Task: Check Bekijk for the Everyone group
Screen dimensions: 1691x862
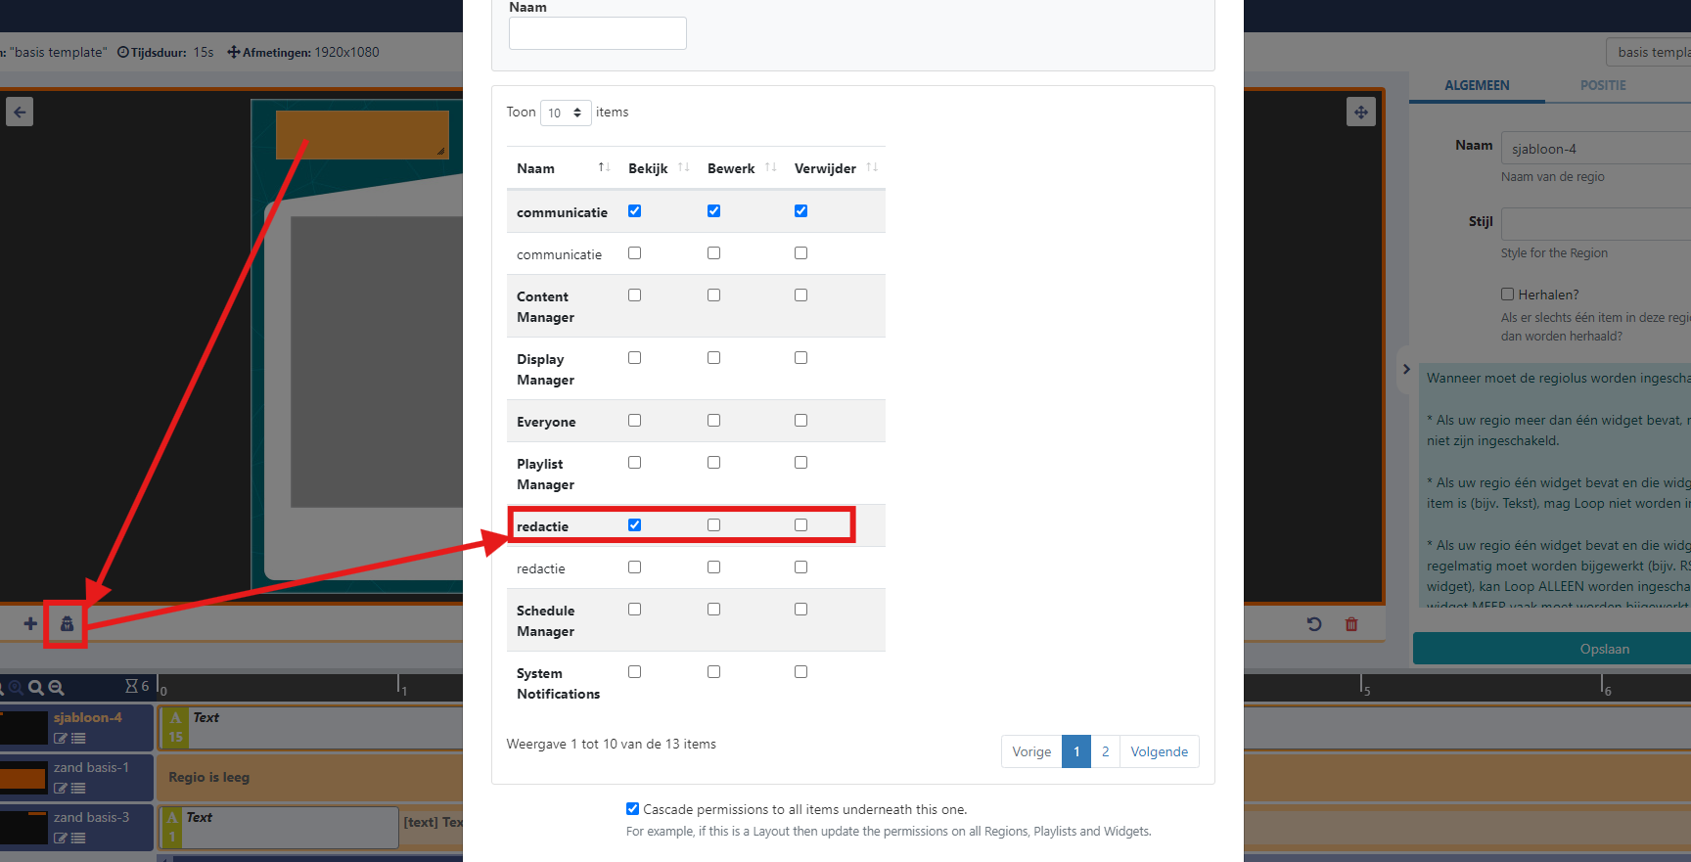Action: tap(634, 421)
